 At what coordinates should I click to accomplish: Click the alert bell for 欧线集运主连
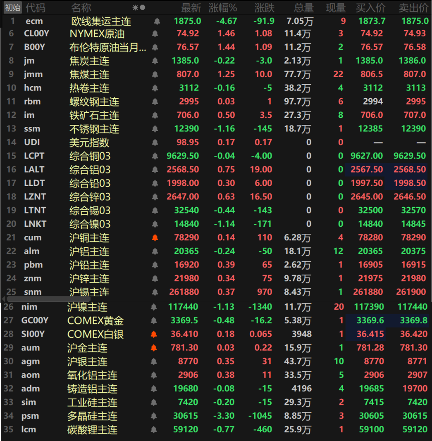[x=157, y=21]
